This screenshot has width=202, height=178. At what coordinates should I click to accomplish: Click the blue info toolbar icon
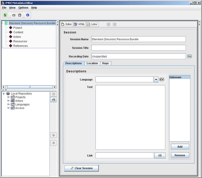(28, 15)
